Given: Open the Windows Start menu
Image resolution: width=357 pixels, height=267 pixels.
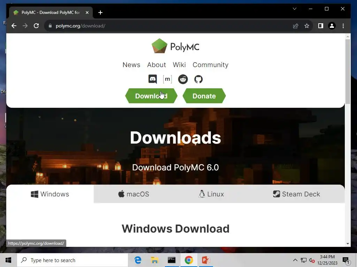Looking at the screenshot, I should (8, 260).
